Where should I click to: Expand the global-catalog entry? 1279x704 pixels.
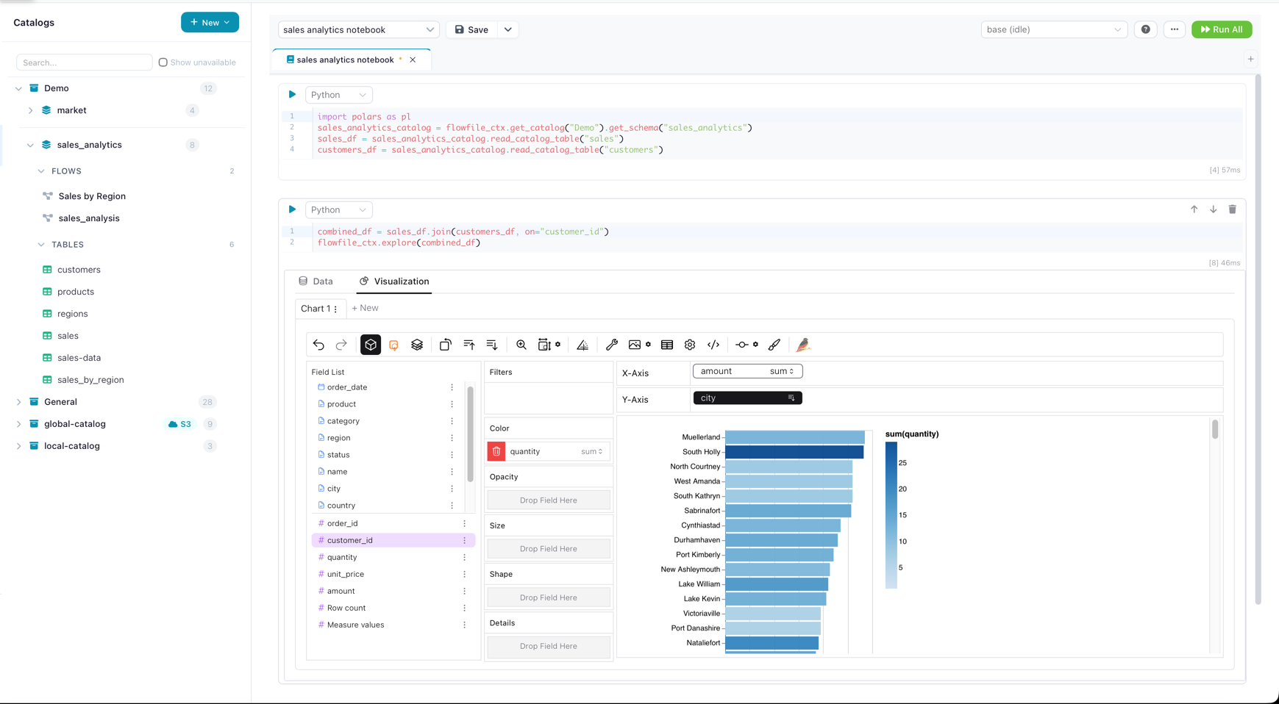(x=18, y=424)
